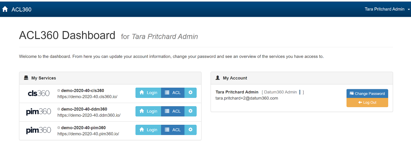This screenshot has height=143, width=411.
Task: Click the three-dot icon beside Datum360 Admin
Action: [x=300, y=92]
